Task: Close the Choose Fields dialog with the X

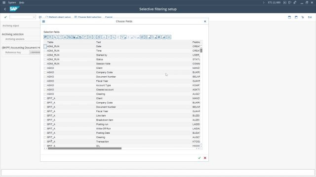Action: click(205, 21)
